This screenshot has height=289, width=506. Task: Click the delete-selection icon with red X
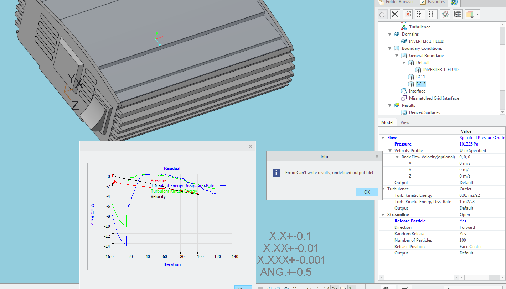[407, 14]
